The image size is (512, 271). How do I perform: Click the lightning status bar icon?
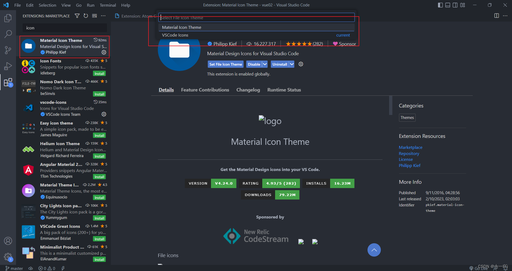pyautogui.click(x=63, y=268)
